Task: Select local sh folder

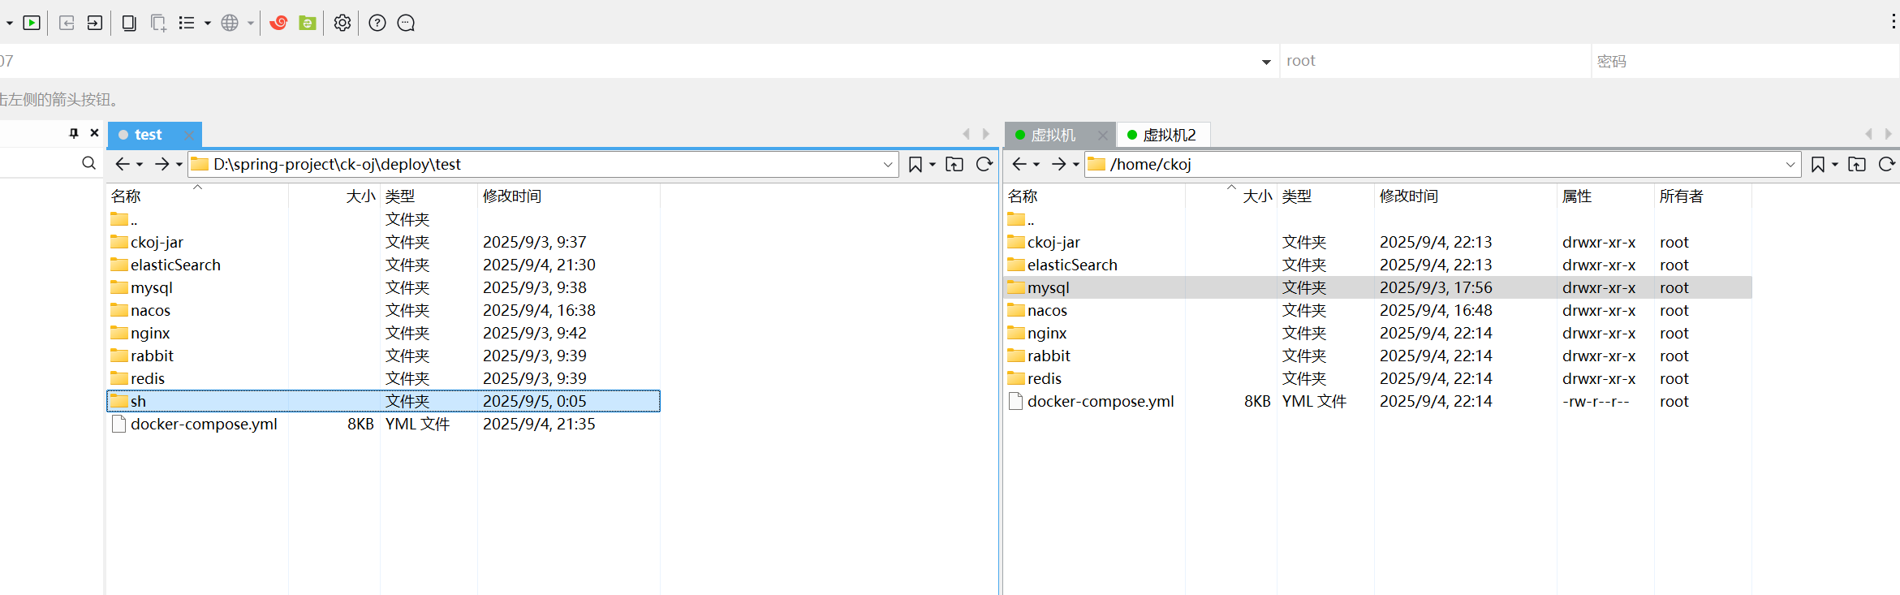Action: coord(383,401)
